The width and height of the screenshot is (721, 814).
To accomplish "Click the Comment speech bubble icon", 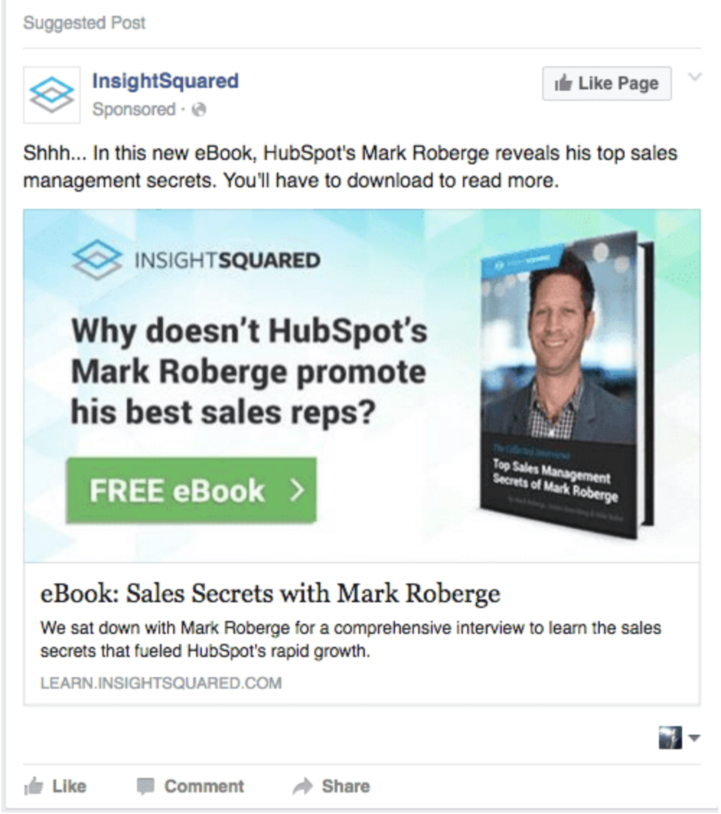I will (146, 787).
